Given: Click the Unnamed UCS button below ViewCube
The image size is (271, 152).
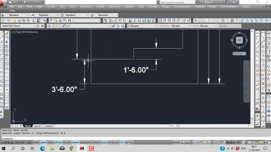Looking at the screenshot, I should point(239,54).
